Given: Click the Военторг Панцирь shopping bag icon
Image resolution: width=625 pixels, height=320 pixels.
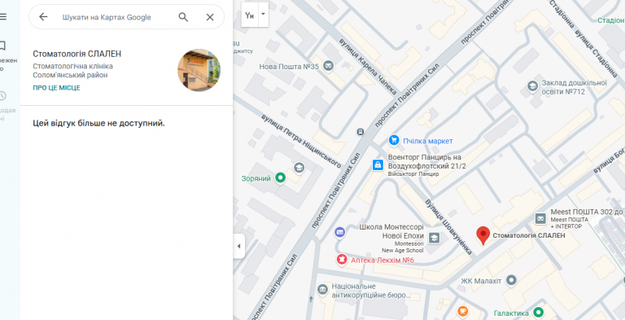Looking at the screenshot, I should 378,164.
